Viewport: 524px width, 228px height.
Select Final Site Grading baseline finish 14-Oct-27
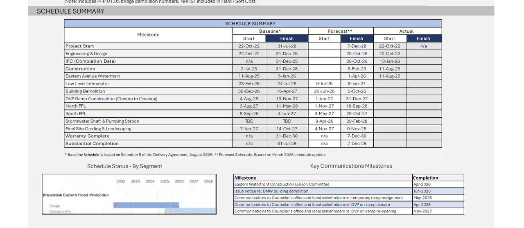[287, 129]
